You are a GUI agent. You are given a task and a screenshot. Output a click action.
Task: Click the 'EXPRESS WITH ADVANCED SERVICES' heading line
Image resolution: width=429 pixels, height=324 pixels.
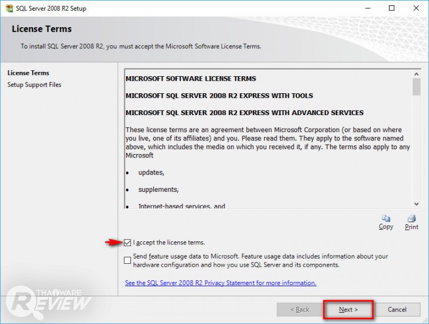click(x=245, y=113)
